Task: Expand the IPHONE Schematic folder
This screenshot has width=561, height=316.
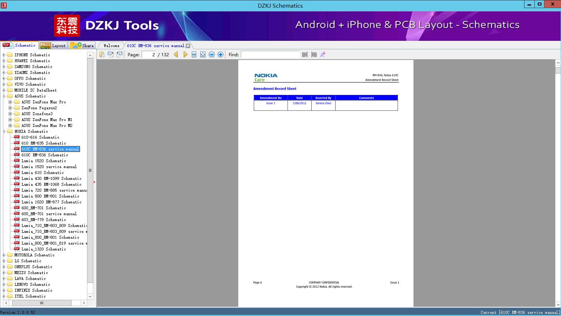Action: (x=4, y=55)
